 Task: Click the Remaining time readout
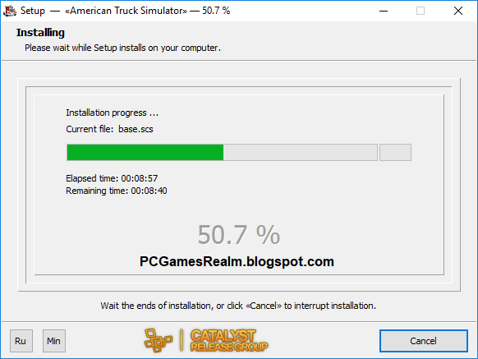117,191
